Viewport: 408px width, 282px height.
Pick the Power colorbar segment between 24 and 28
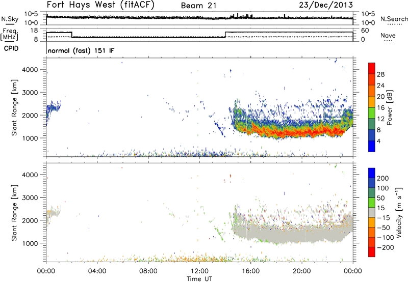[x=372, y=80]
